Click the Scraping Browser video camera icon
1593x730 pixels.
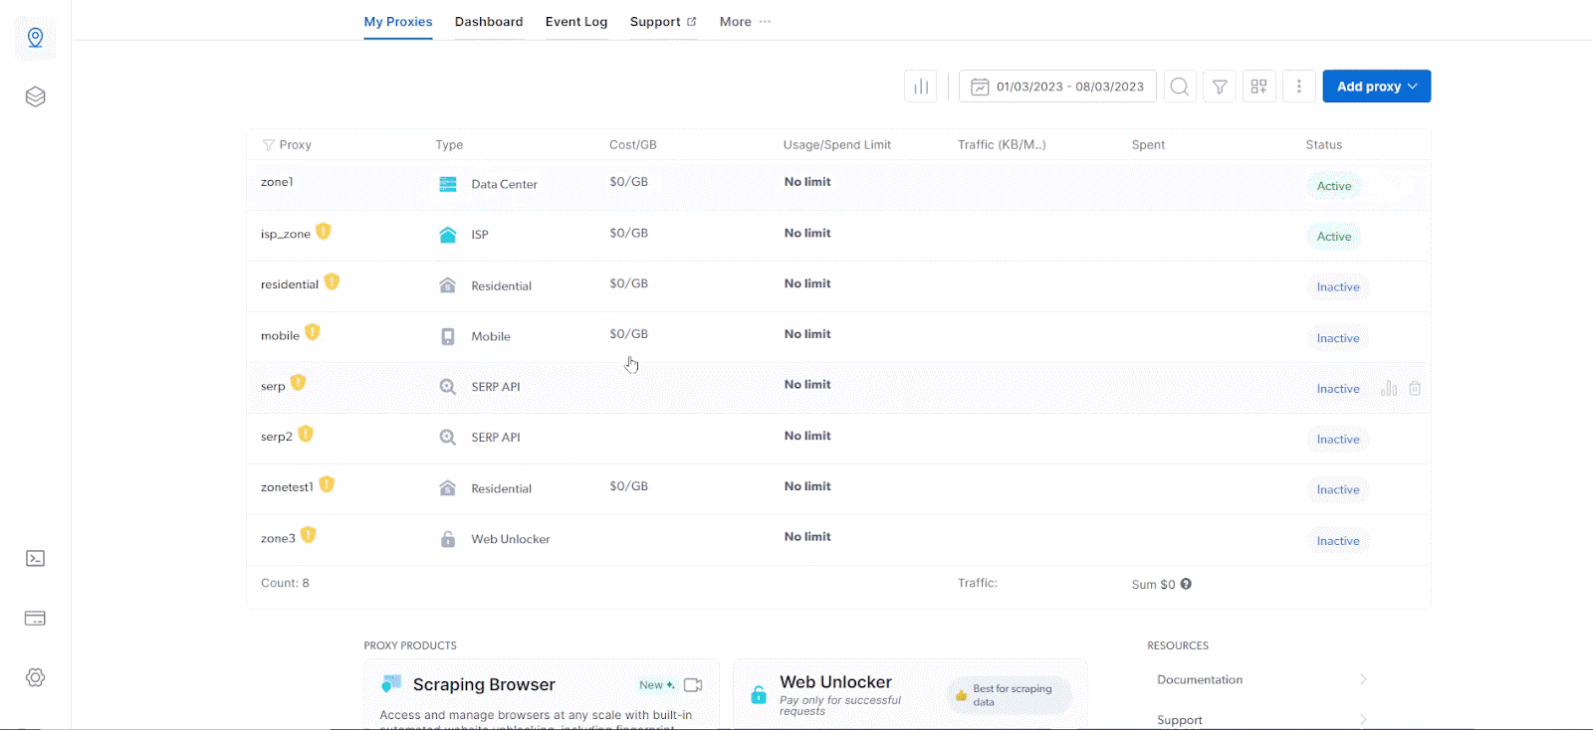(x=694, y=685)
